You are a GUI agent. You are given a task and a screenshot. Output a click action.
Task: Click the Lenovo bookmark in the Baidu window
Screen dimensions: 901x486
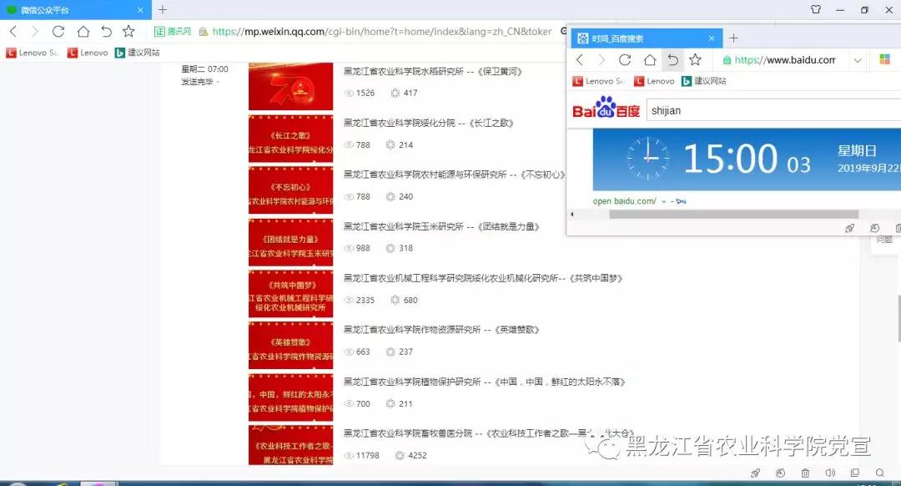(655, 81)
